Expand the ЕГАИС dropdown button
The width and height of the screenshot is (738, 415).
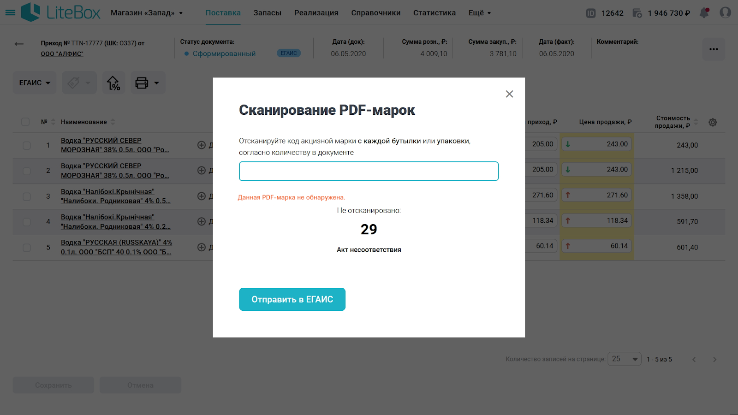[x=35, y=83]
